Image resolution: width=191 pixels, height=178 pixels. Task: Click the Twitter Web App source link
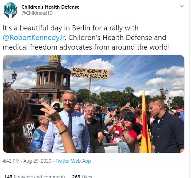pyautogui.click(x=73, y=161)
